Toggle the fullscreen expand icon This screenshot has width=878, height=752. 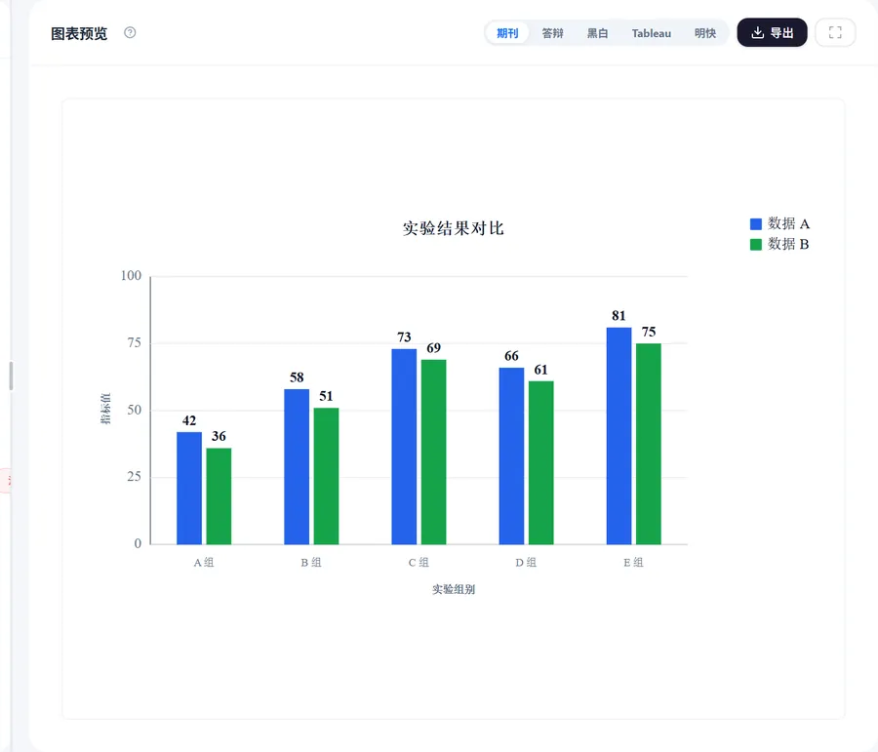click(835, 32)
